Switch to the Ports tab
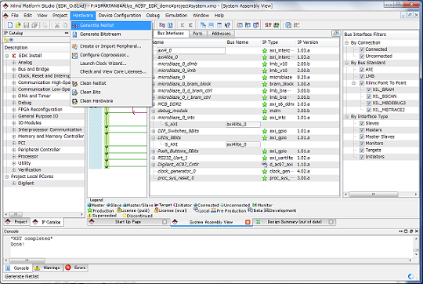 pos(197,34)
